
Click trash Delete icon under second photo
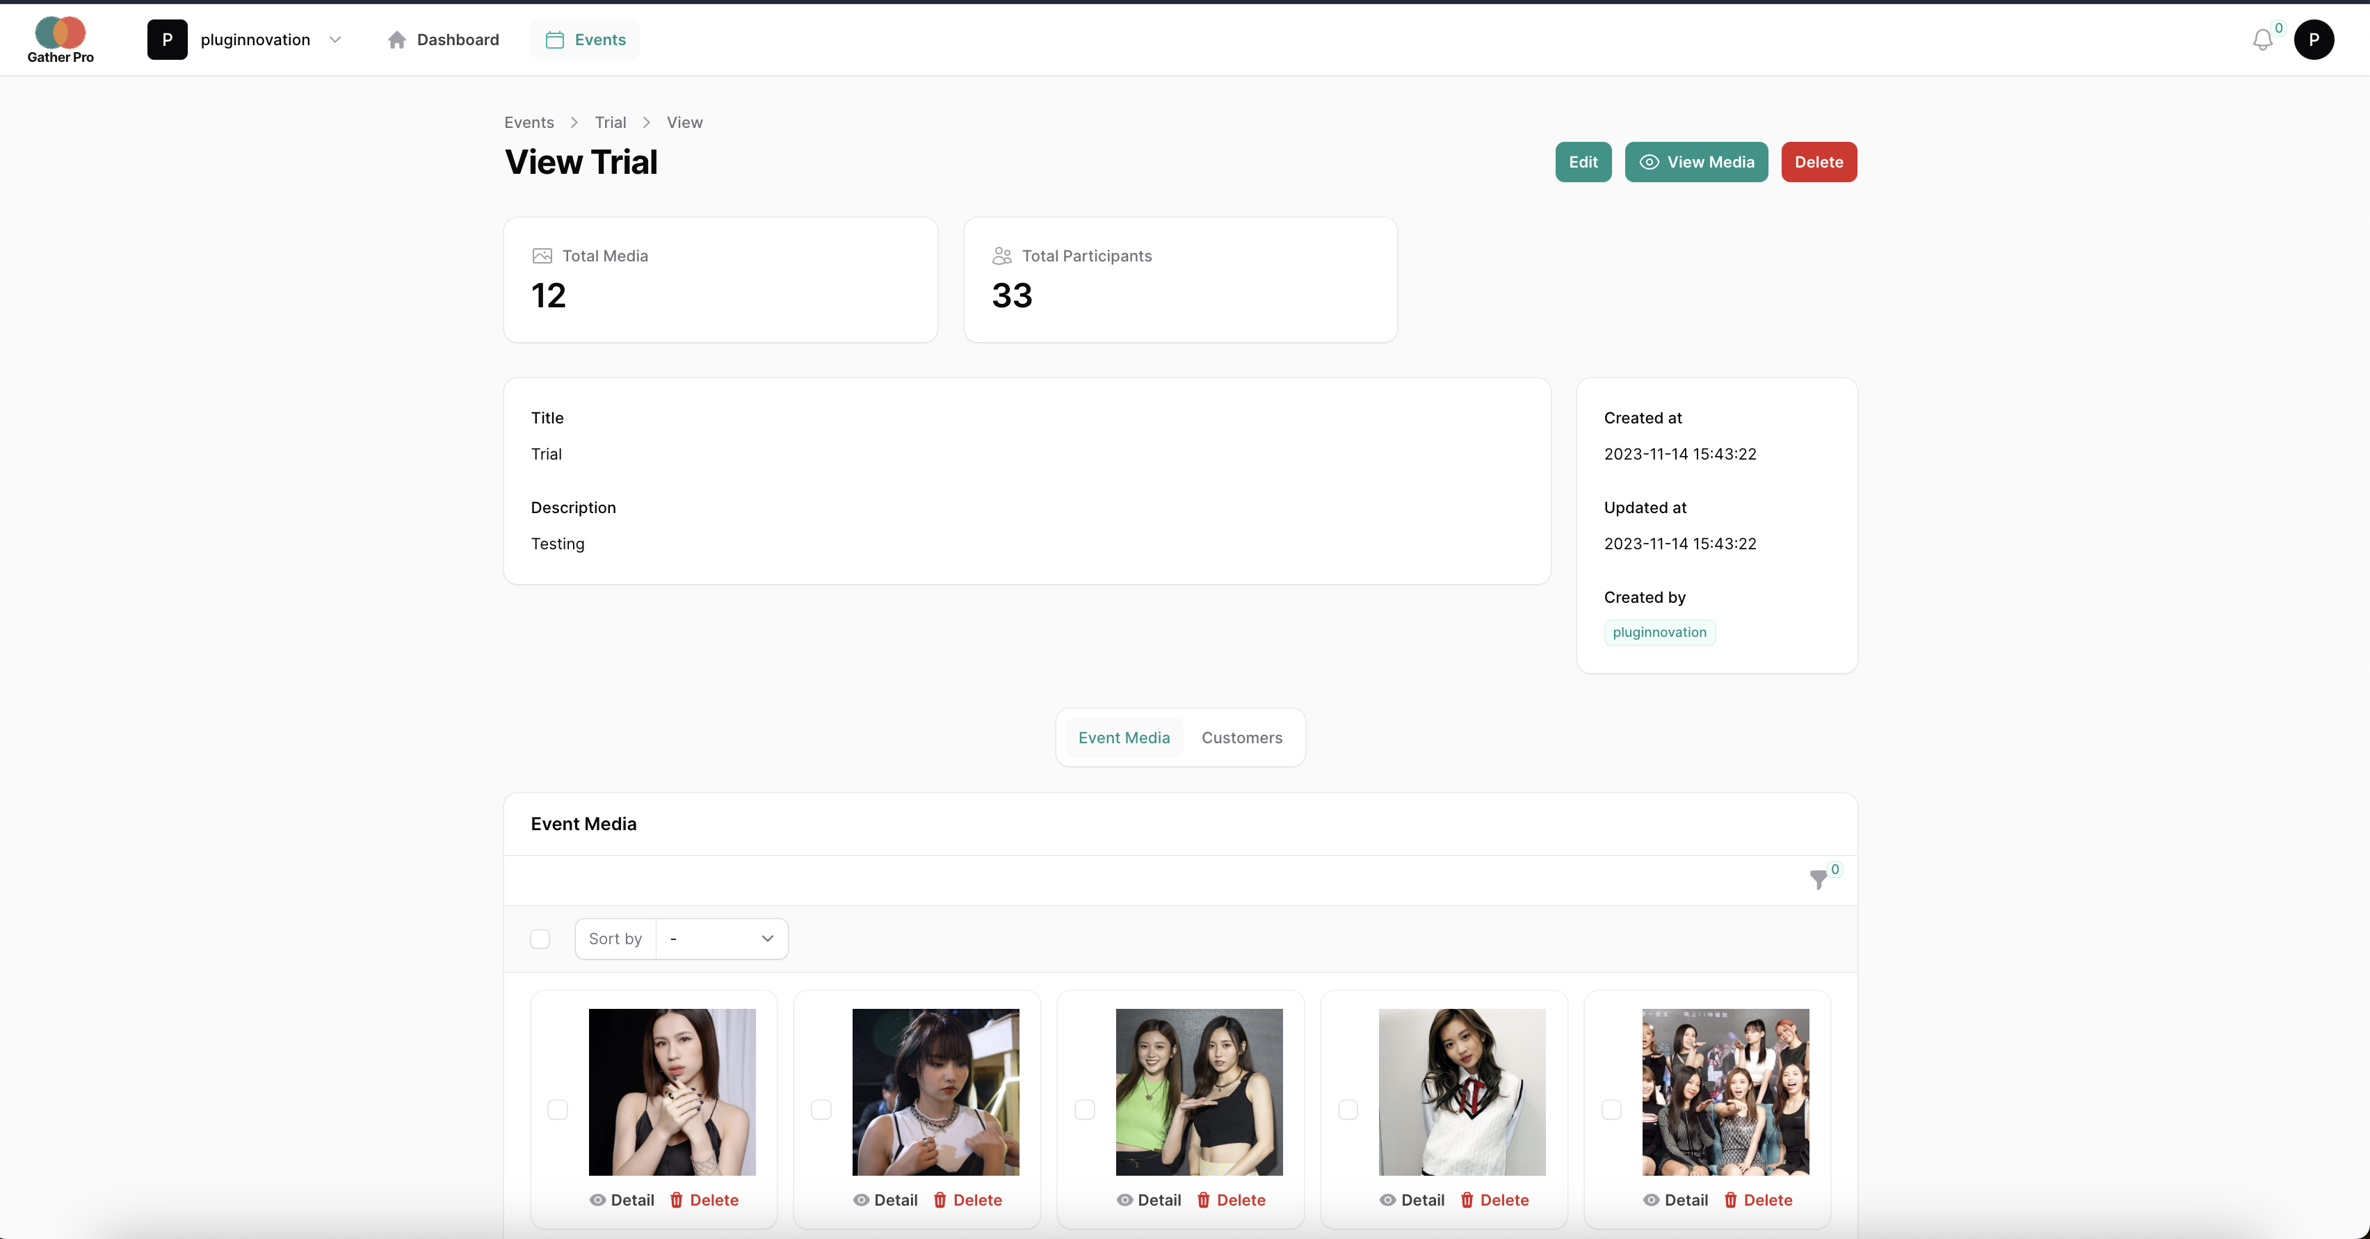[x=940, y=1200]
